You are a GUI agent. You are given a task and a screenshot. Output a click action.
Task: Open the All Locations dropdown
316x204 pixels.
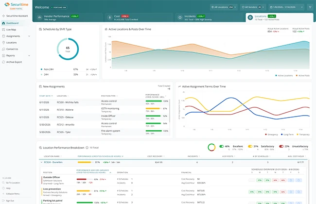(x=224, y=7)
